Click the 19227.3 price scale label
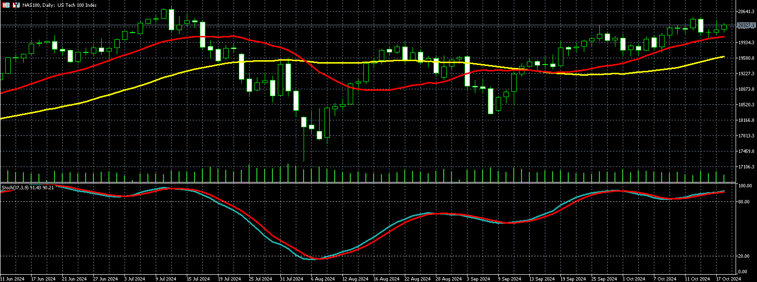The image size is (757, 282). pyautogui.click(x=746, y=74)
